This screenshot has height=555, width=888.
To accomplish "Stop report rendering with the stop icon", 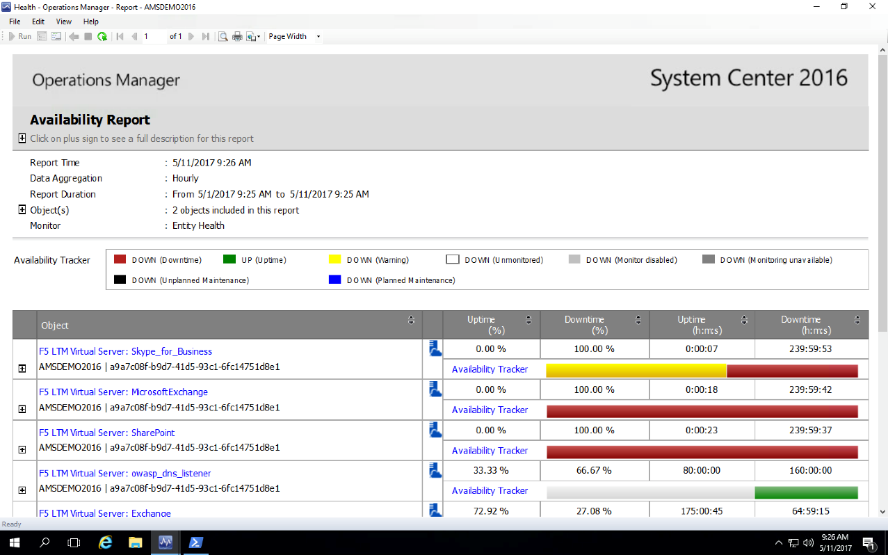I will (x=88, y=36).
